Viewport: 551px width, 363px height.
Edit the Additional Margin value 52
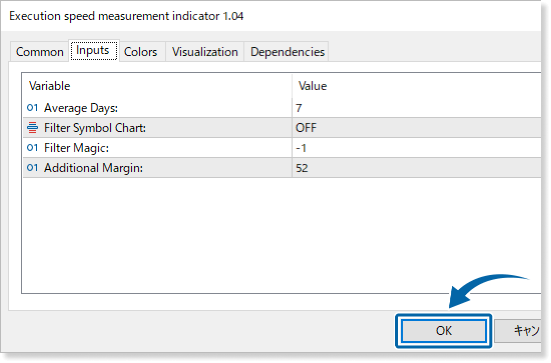[x=416, y=167]
